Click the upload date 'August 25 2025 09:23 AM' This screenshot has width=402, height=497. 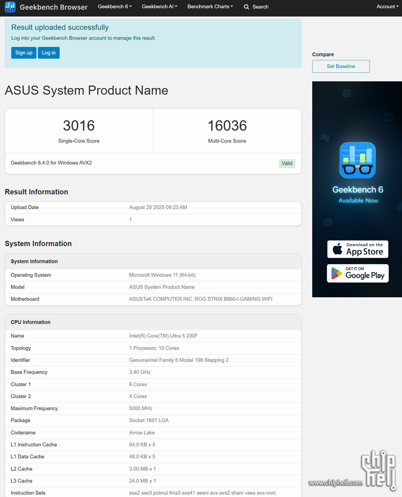(158, 207)
